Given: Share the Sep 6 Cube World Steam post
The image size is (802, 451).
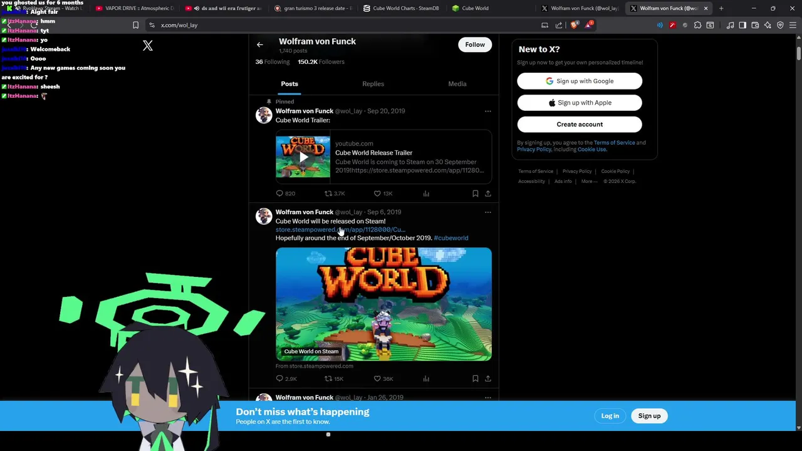Looking at the screenshot, I should tap(487, 378).
